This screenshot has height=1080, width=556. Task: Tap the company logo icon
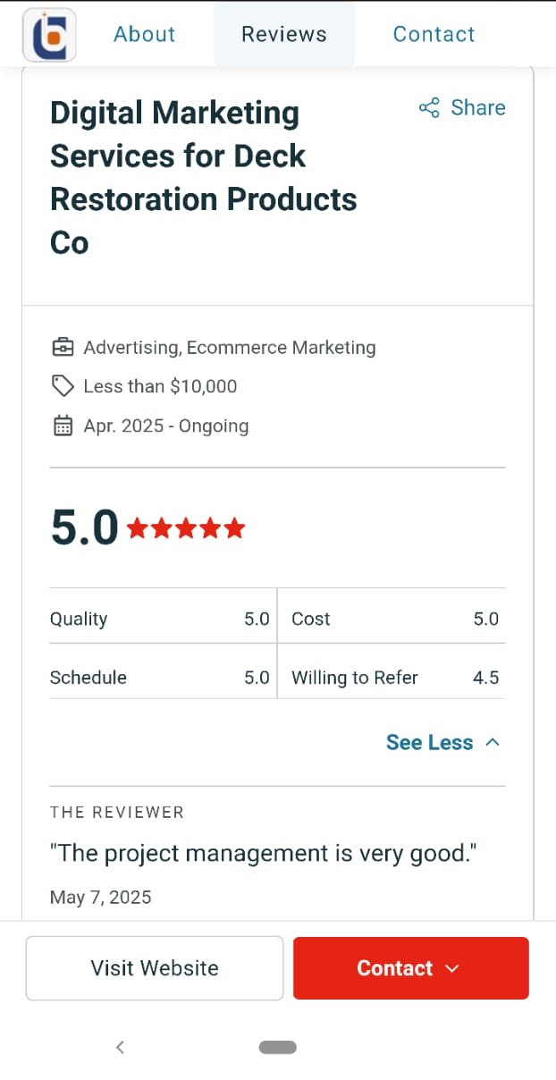(49, 35)
